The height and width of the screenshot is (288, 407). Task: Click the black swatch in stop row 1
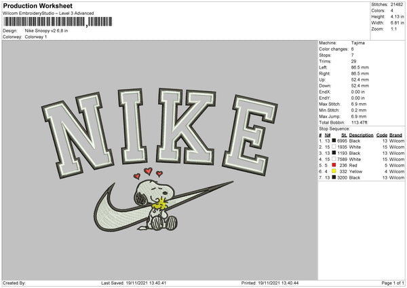[x=334, y=141]
